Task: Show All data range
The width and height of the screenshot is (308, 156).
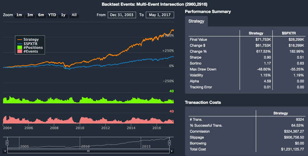Action: [x=74, y=15]
